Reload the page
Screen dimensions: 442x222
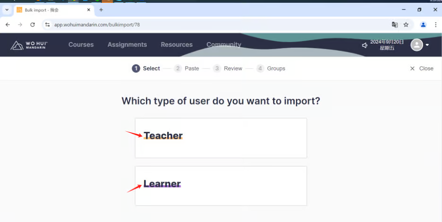click(33, 25)
